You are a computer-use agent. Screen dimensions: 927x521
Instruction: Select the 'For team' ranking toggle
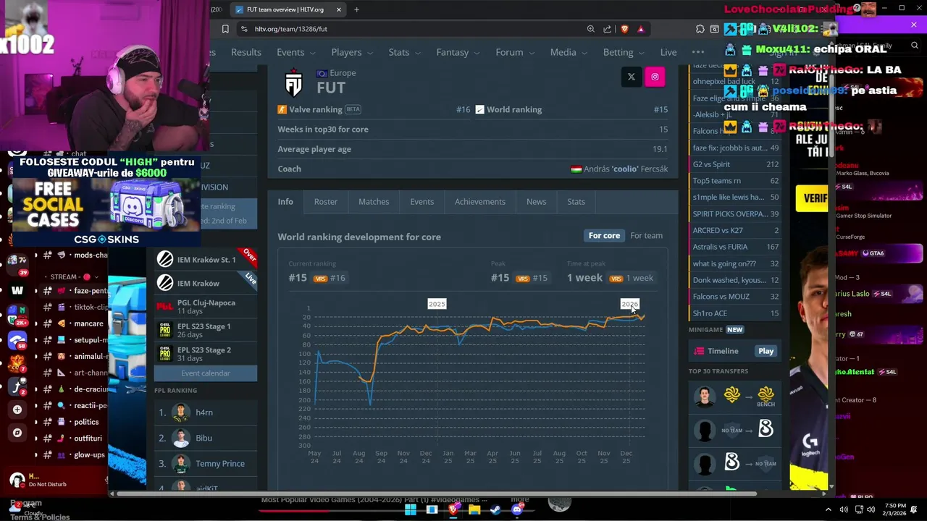tap(646, 235)
